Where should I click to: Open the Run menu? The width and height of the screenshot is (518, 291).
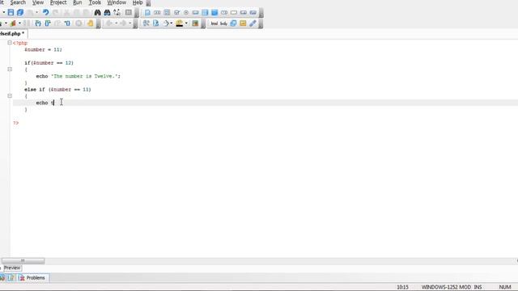[x=78, y=2]
